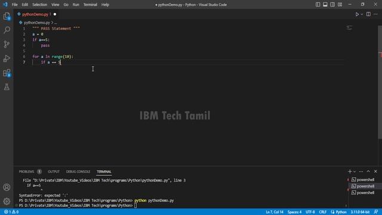Screen dimensions: 382x215
Task: Click the UTF-8 encoding indicator
Action: pos(310,212)
